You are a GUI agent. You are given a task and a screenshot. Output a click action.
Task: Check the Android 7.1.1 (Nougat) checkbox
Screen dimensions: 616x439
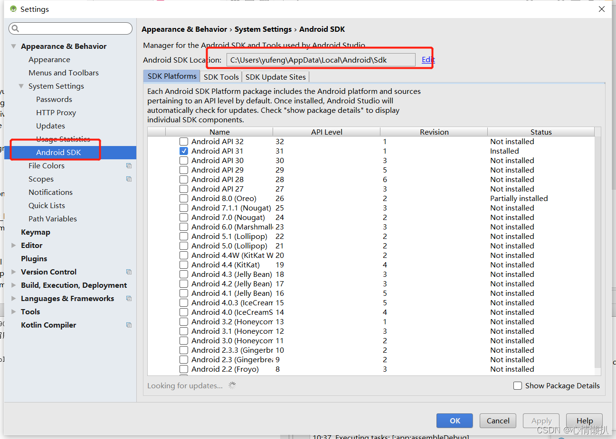coord(184,208)
